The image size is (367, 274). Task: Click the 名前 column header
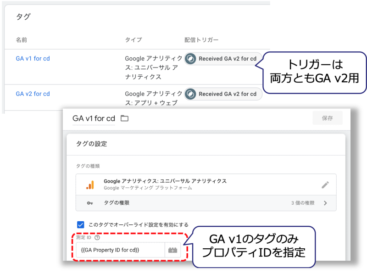(x=21, y=40)
